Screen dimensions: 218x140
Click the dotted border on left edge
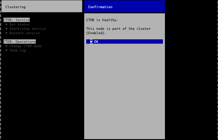1,87
